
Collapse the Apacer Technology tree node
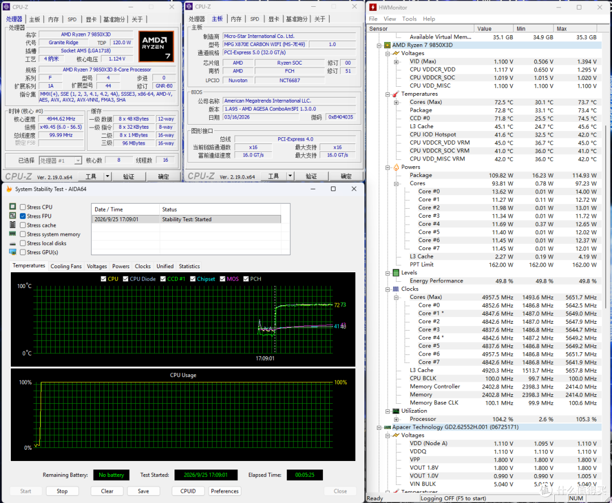tap(379, 428)
